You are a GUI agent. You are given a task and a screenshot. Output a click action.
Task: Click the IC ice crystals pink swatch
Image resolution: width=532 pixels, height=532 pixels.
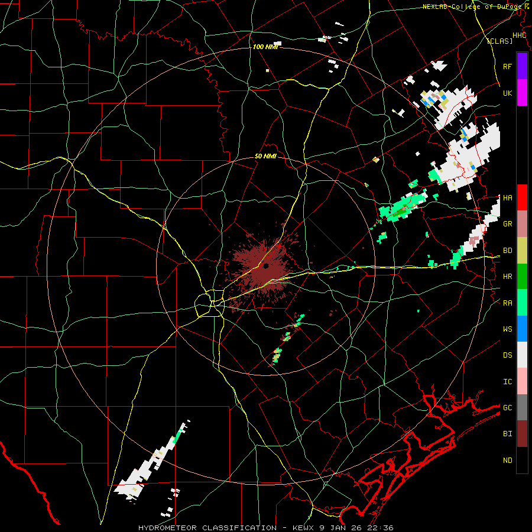coord(522,381)
